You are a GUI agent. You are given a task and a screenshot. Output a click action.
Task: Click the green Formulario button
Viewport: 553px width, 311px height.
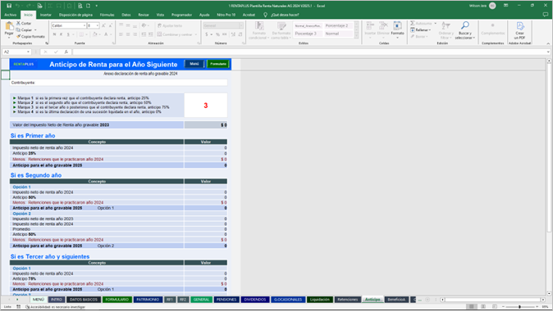pyautogui.click(x=218, y=64)
